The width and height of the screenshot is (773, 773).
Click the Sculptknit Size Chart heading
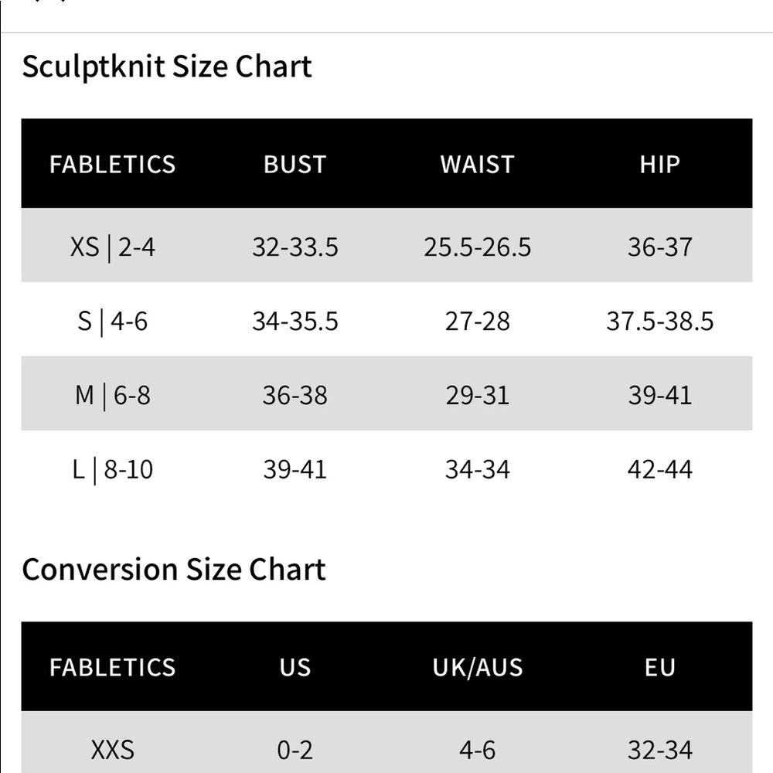point(167,66)
